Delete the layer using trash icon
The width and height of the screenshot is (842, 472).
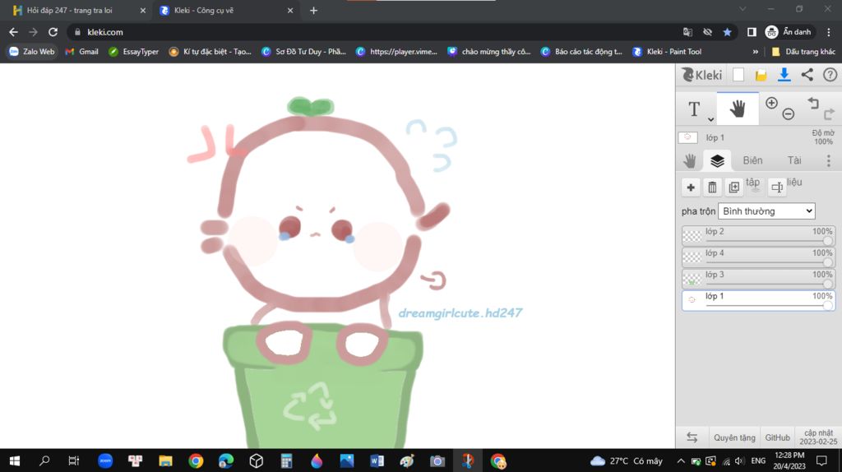tap(712, 187)
